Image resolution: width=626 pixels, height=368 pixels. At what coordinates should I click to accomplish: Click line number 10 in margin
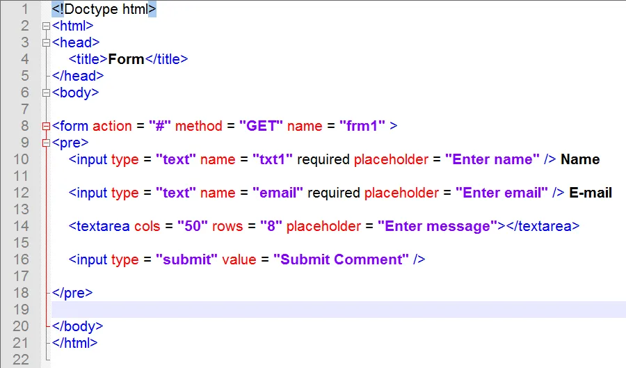point(21,159)
